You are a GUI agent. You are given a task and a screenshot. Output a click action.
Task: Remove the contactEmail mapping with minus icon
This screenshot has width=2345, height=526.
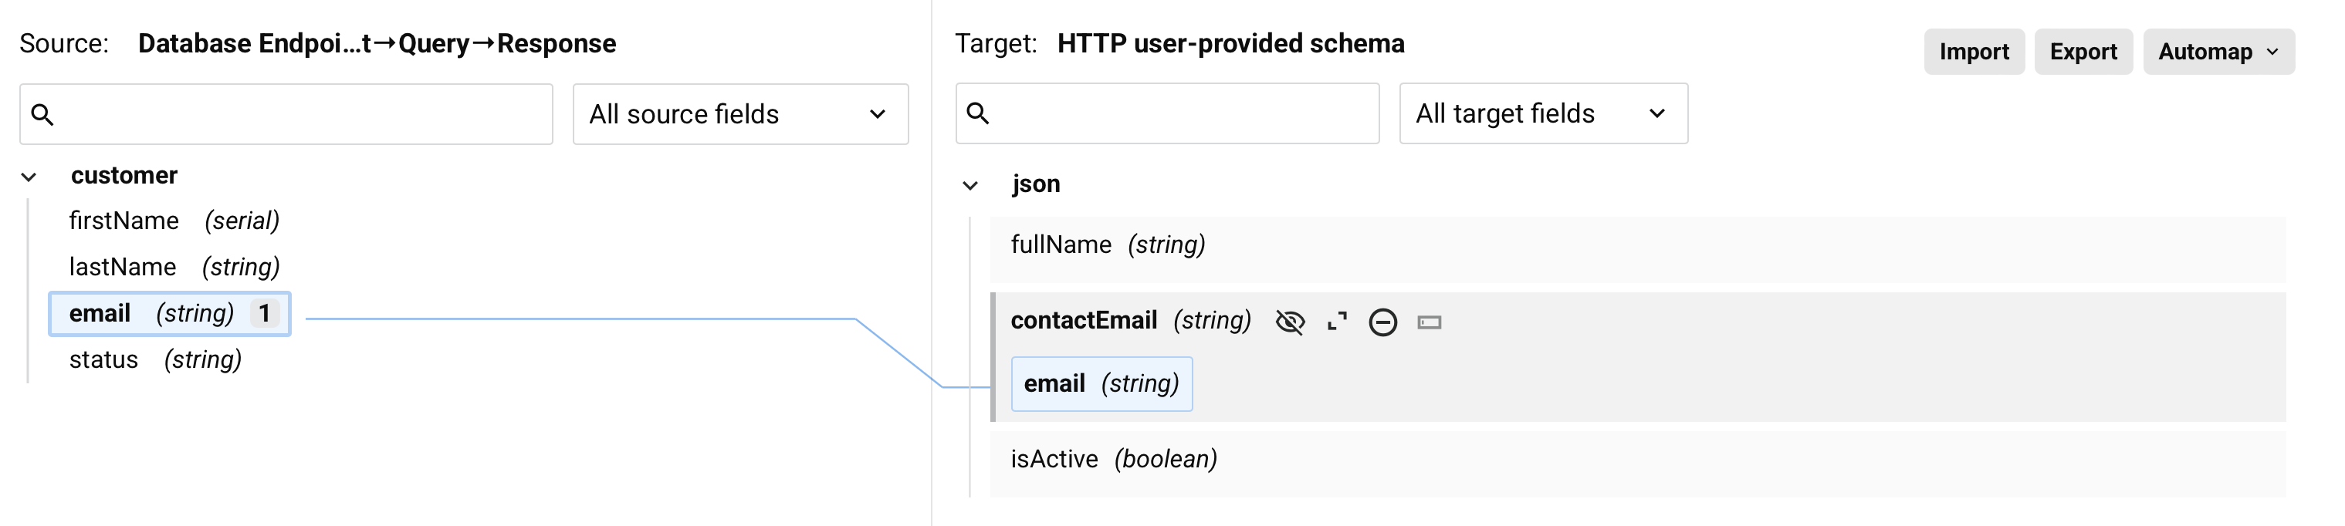click(x=1382, y=322)
